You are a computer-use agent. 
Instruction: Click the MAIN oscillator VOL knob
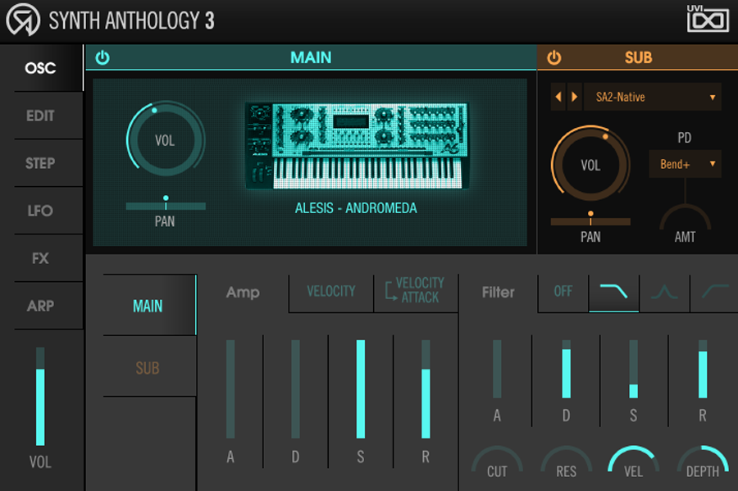165,139
